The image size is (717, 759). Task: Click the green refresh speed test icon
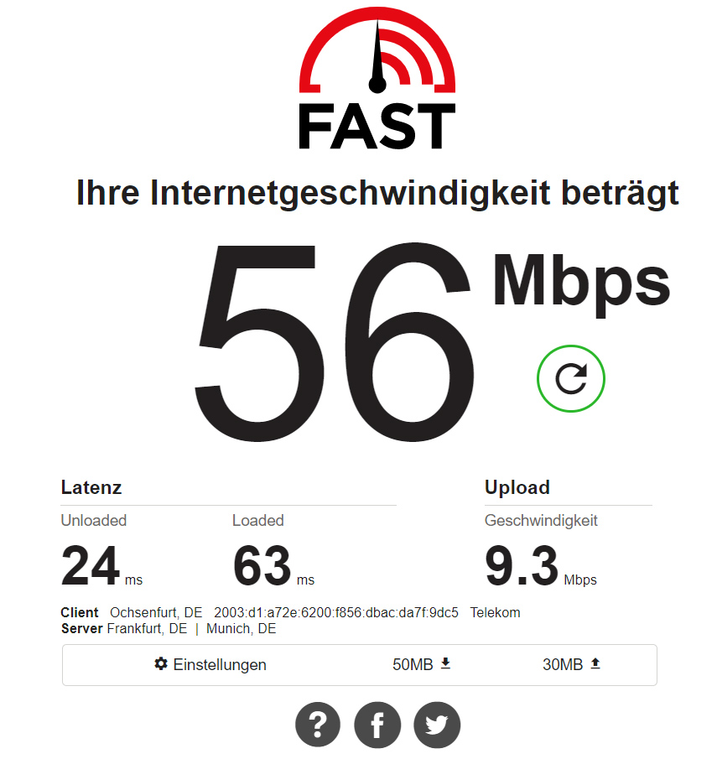tap(571, 378)
